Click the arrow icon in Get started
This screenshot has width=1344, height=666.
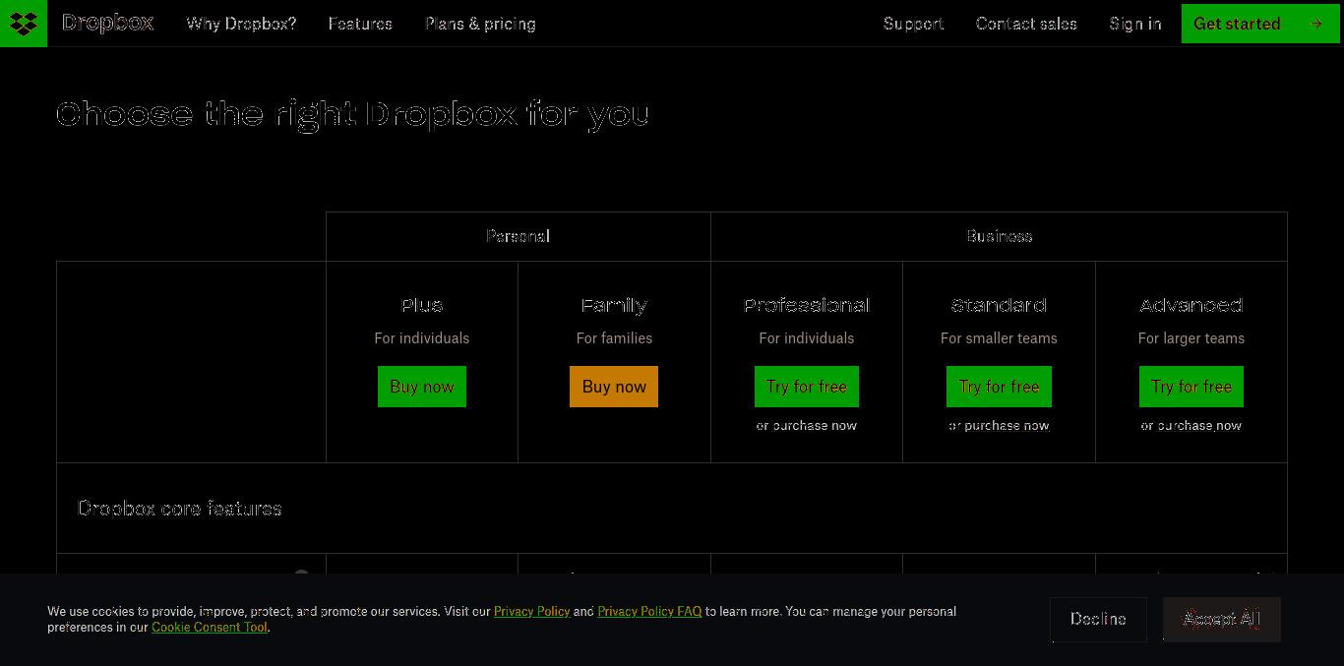click(1316, 24)
